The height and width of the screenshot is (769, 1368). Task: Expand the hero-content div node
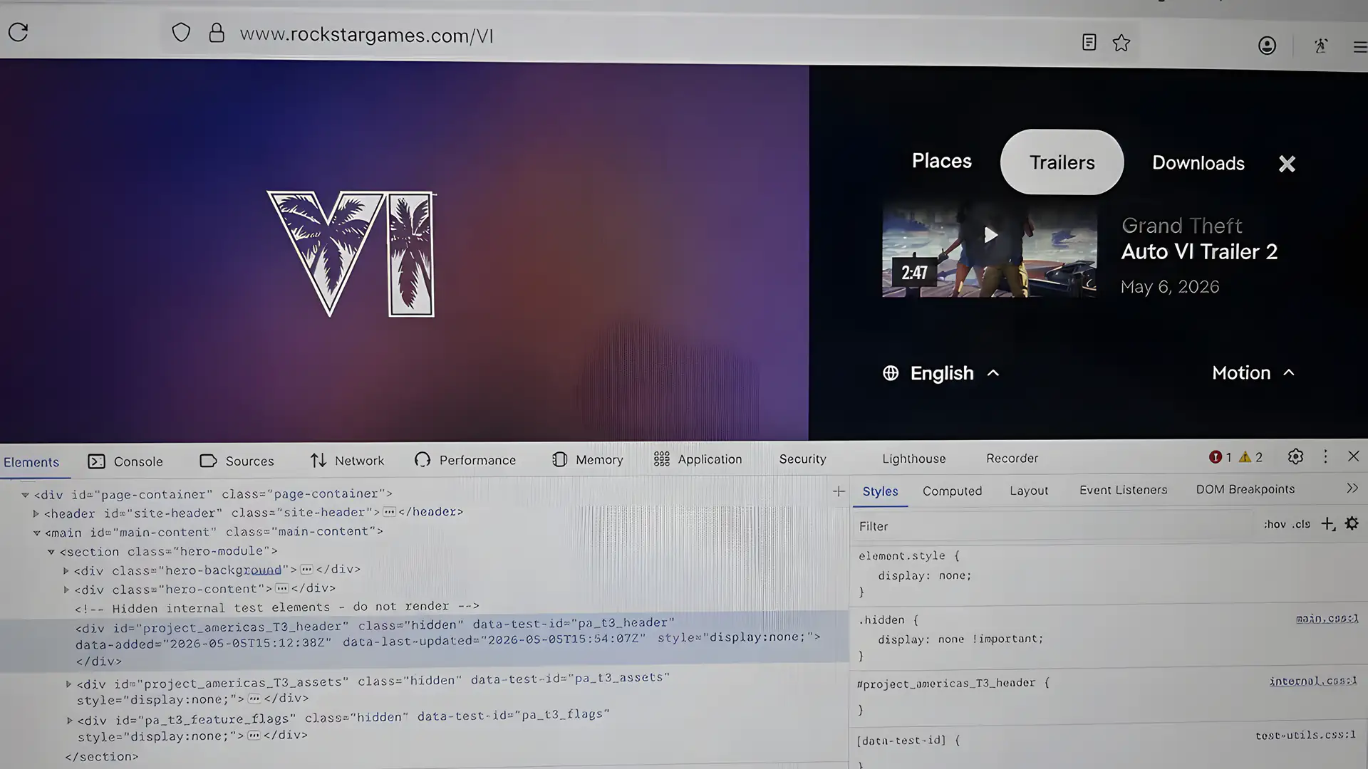click(x=66, y=590)
